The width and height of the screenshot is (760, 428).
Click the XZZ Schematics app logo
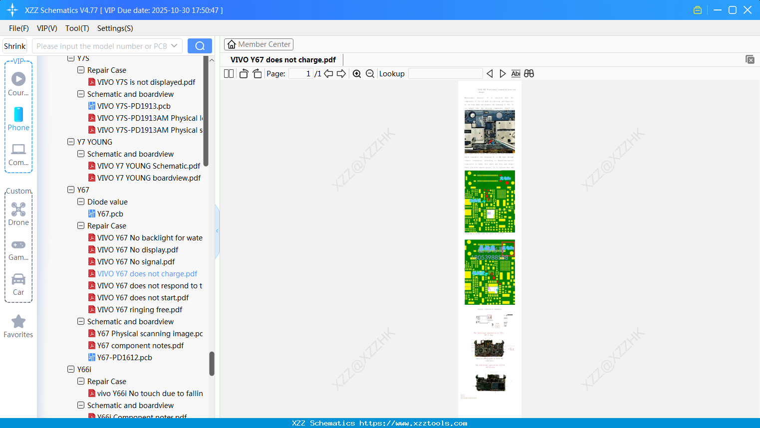pos(12,10)
